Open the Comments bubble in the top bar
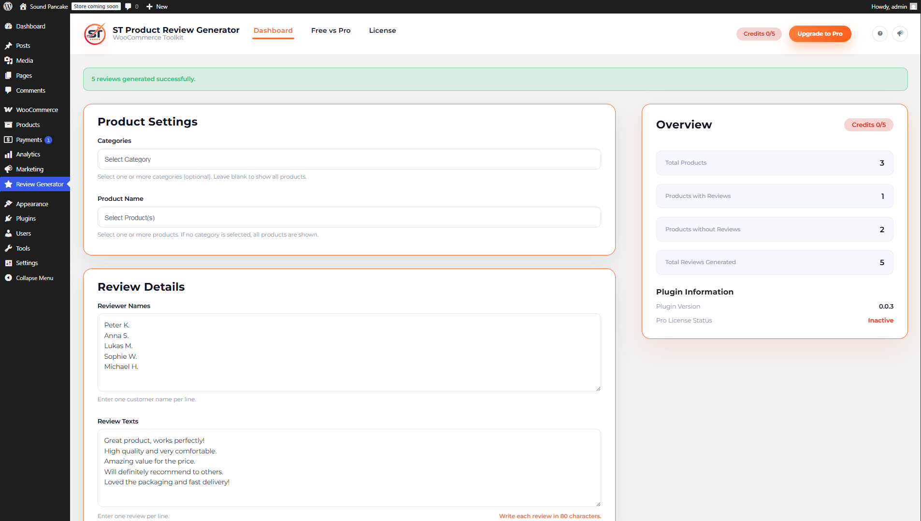921x521 pixels. 128,6
